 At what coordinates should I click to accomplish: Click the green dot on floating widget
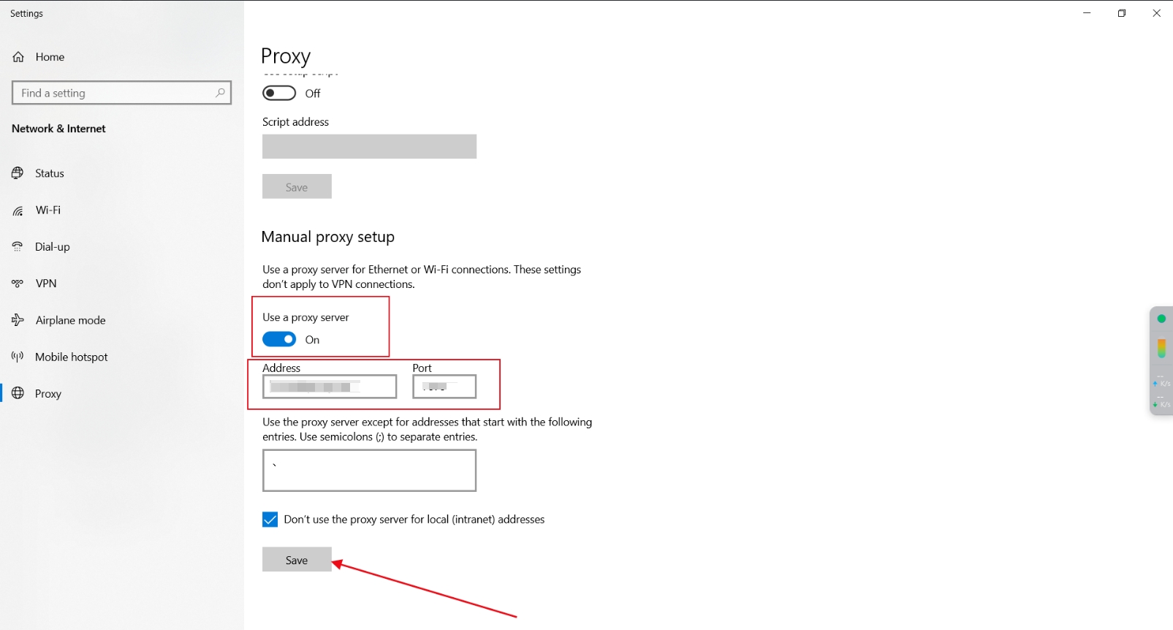click(x=1161, y=319)
